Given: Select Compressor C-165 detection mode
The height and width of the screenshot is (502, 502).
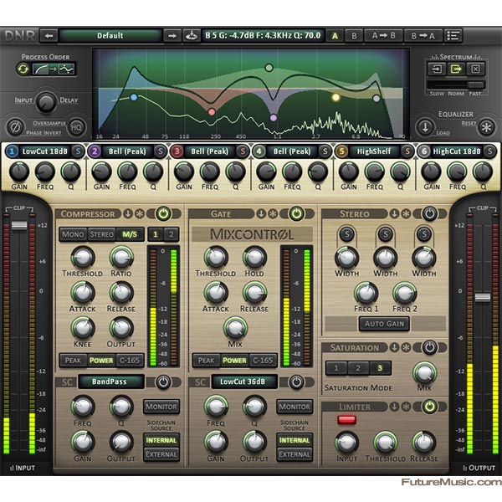Looking at the screenshot, I should coord(130,361).
